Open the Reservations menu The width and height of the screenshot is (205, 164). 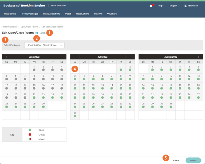point(83,14)
